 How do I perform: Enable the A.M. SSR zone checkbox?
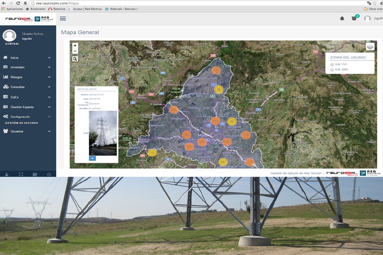point(332,70)
